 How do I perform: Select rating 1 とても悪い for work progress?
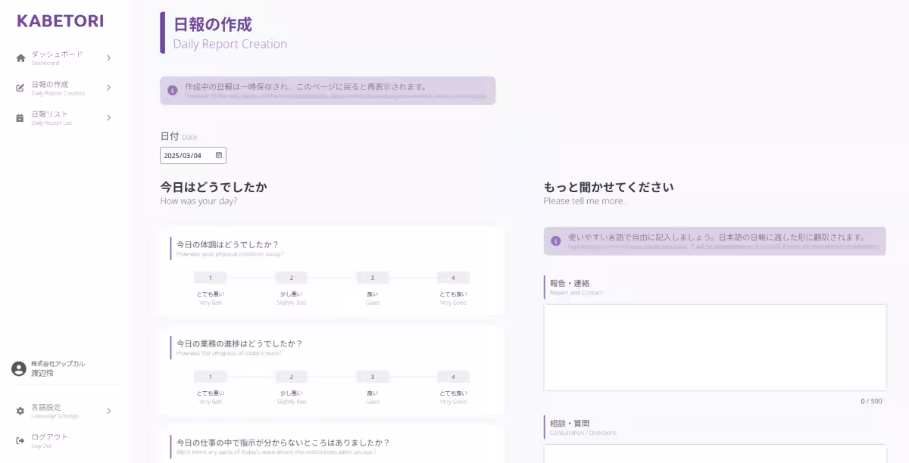tap(210, 376)
